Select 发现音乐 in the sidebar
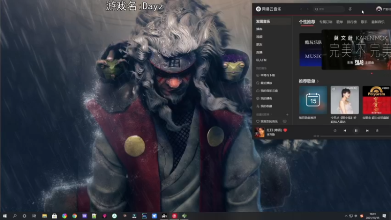Screen dimensions: 391x220 272,22
